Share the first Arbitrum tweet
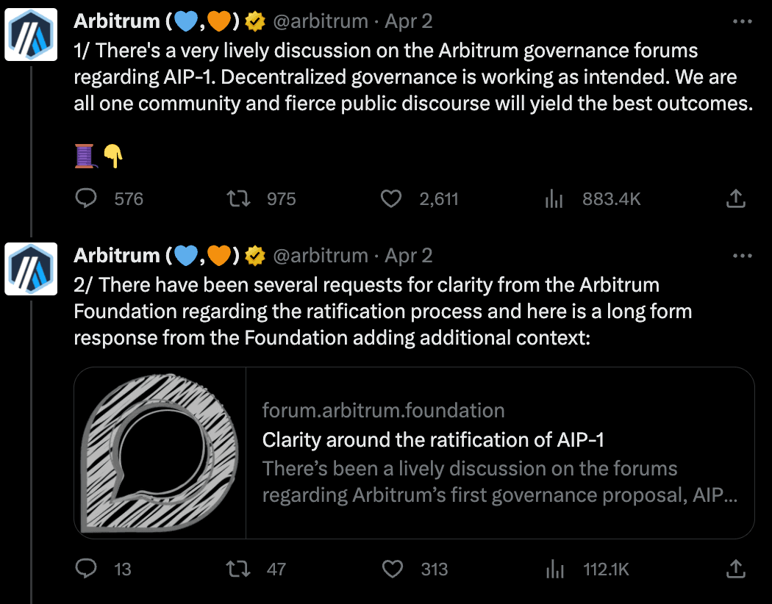 pos(736,198)
